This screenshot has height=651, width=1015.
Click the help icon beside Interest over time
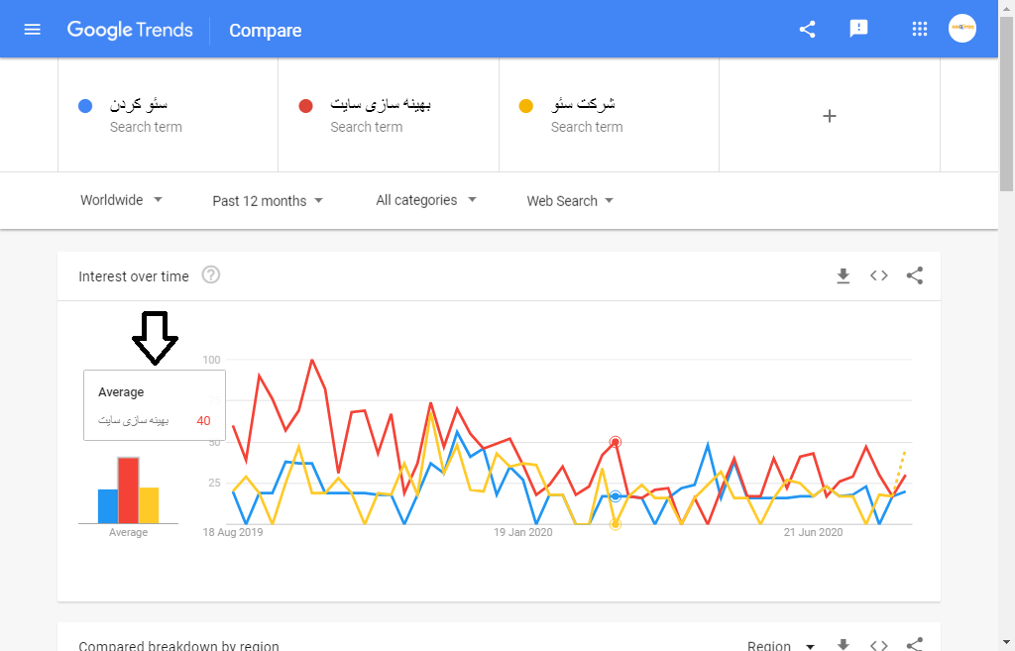pyautogui.click(x=210, y=275)
